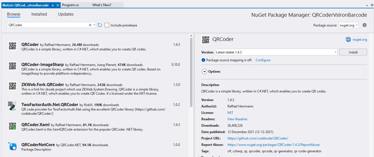Click the pin icon on NuGet tab
This screenshot has width=374, height=157.
point(53,5)
